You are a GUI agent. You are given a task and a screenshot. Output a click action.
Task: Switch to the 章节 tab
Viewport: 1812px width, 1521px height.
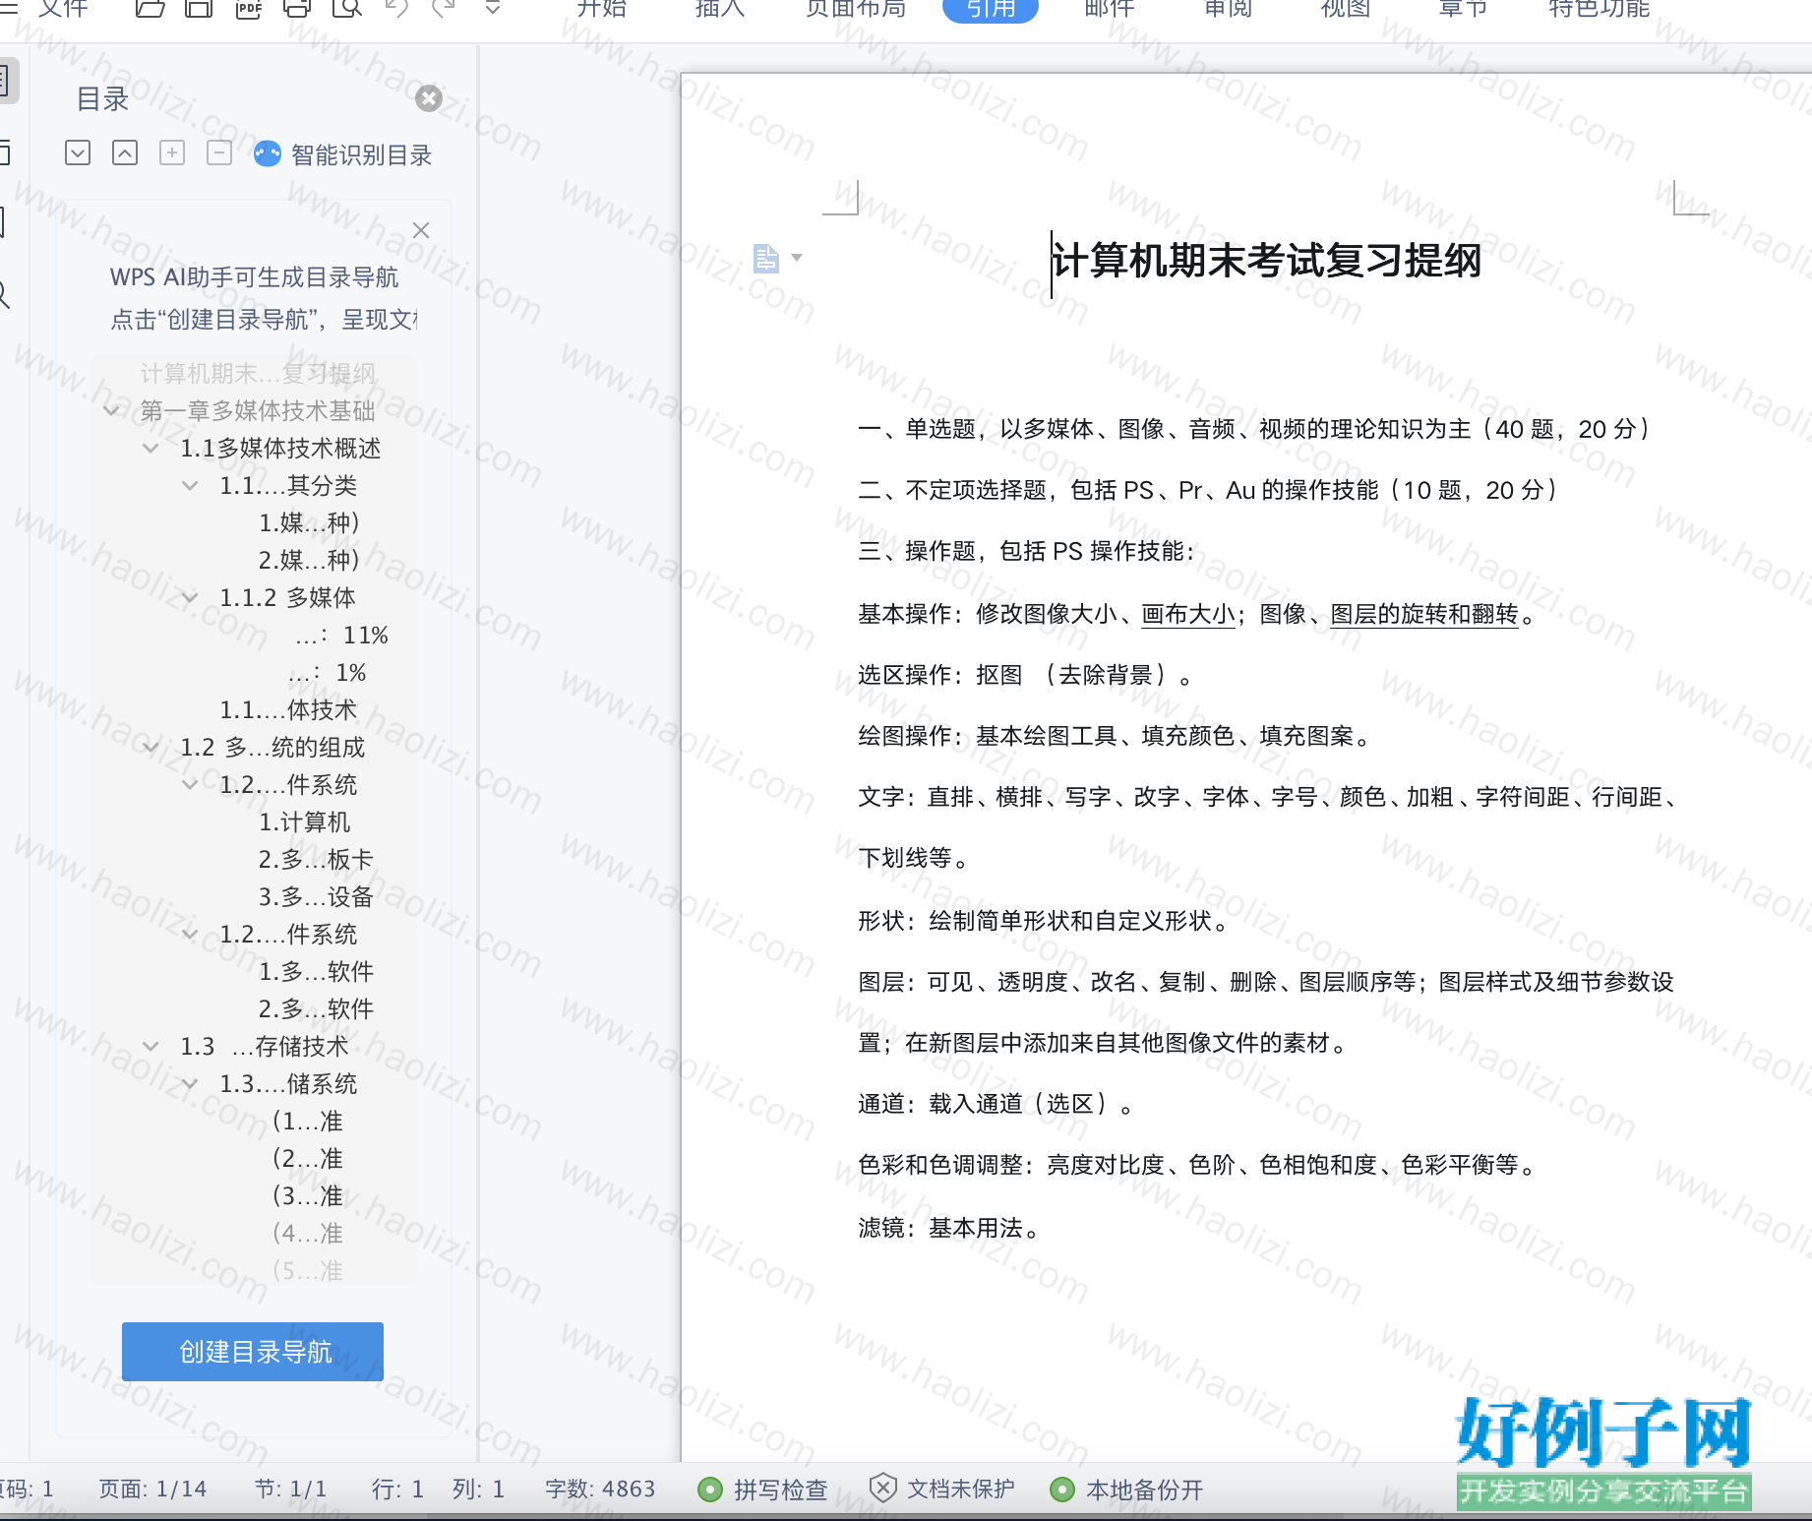tap(1463, 9)
